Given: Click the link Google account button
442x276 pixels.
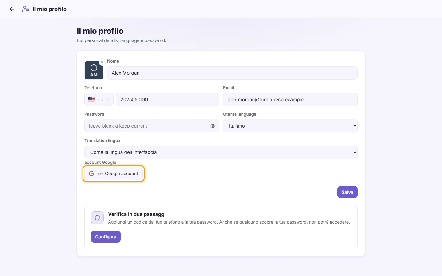Looking at the screenshot, I should coord(114,174).
